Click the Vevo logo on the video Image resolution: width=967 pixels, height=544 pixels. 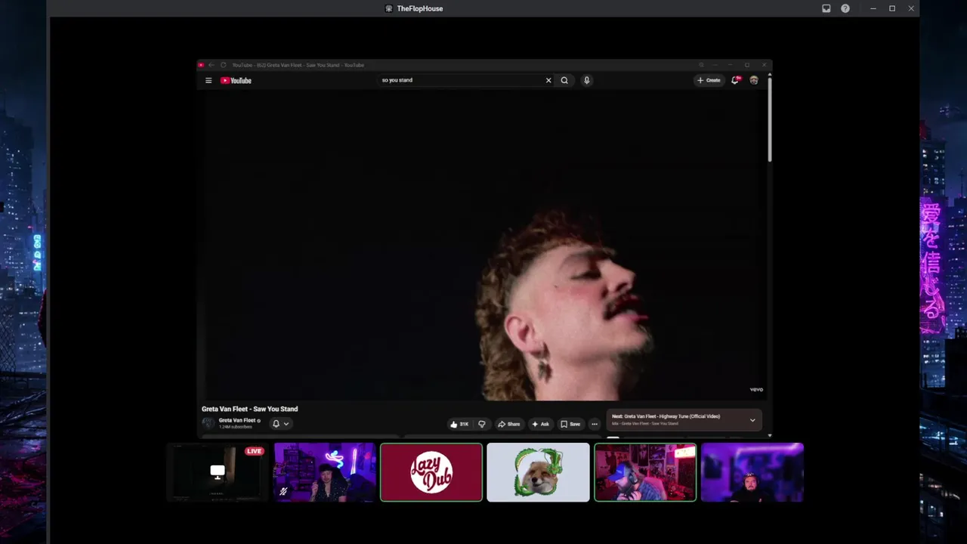(756, 390)
